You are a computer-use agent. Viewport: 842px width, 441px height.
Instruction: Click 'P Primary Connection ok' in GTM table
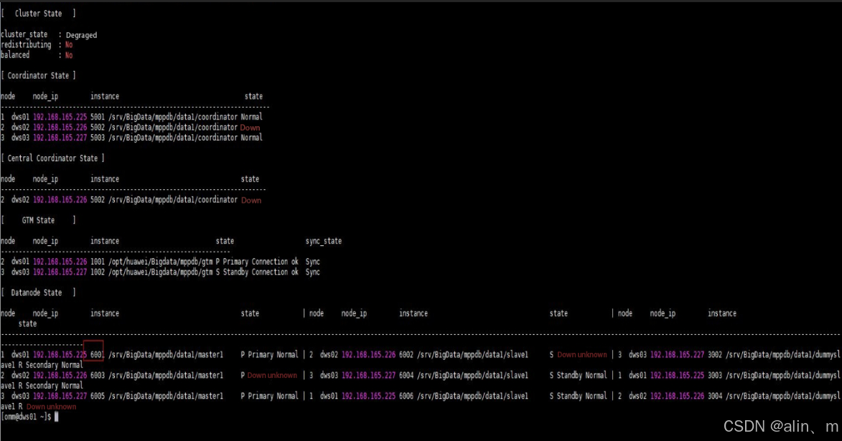click(257, 262)
